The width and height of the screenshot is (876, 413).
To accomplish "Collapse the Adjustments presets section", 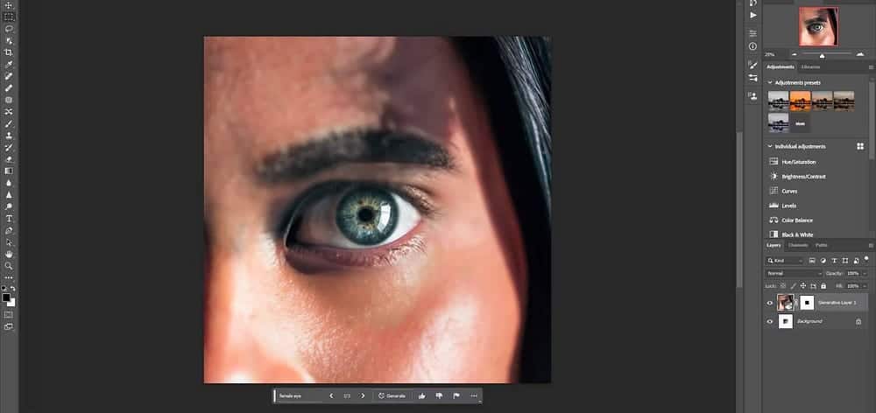I will (770, 82).
